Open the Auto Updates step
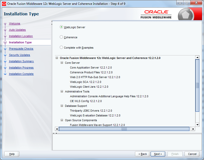This screenshot has width=204, height=160. (17, 30)
